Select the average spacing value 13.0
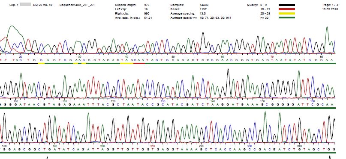The height and width of the screenshot is (159, 346). pos(202,13)
